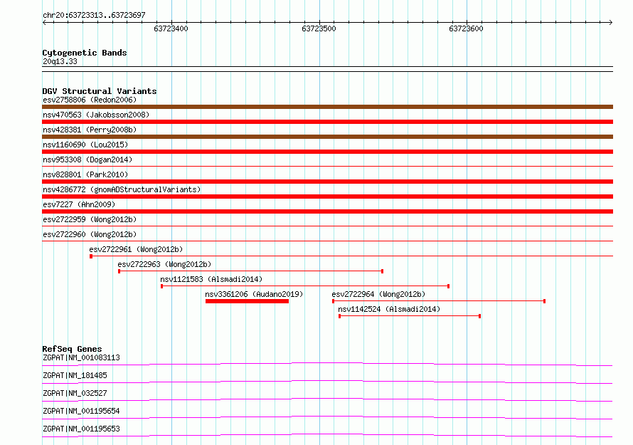The width and height of the screenshot is (633, 445).
Task: Click the esv2722961 start marker
Action: [x=91, y=256]
